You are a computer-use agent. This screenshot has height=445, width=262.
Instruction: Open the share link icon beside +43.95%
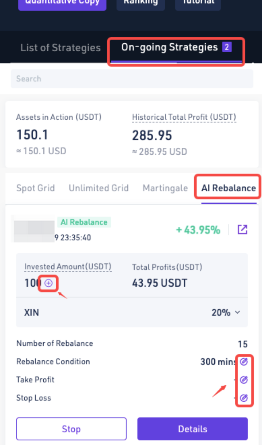pos(242,230)
